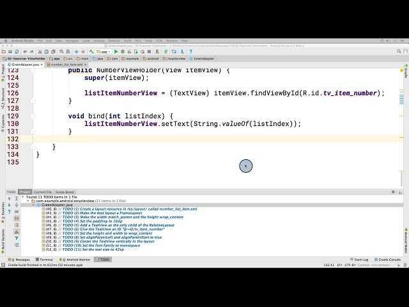Open the UTF-8 encoding selector in status bar

350,265
